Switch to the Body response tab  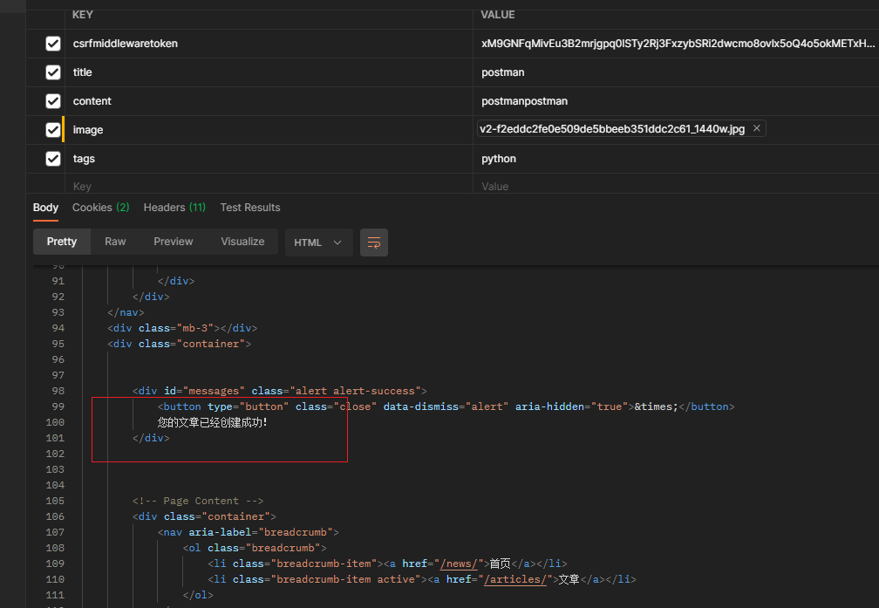pos(45,208)
